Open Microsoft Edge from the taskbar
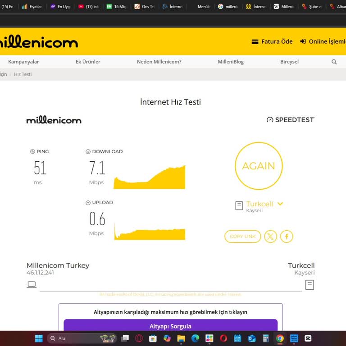Screen dimensions: 346x346 [195, 338]
